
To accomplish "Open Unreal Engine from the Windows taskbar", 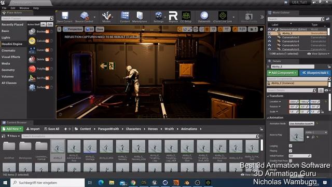I will (x=155, y=182).
